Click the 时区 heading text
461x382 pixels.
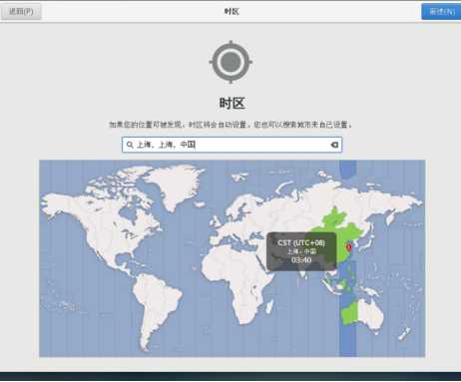click(x=231, y=103)
